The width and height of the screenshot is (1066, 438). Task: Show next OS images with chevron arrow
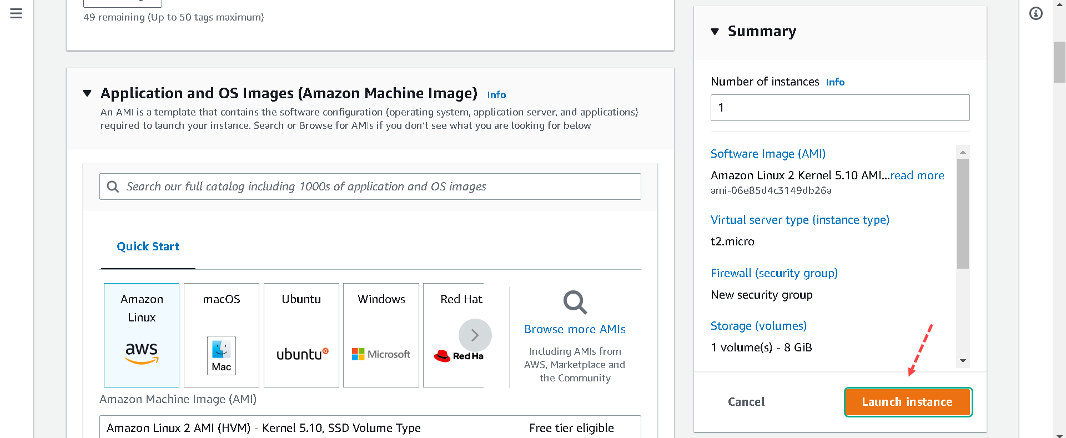click(475, 335)
